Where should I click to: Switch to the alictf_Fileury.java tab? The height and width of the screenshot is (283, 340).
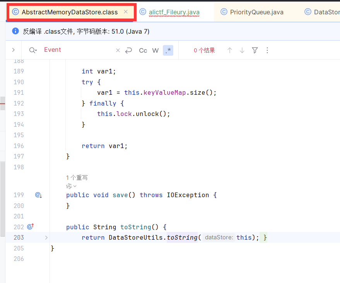click(174, 12)
